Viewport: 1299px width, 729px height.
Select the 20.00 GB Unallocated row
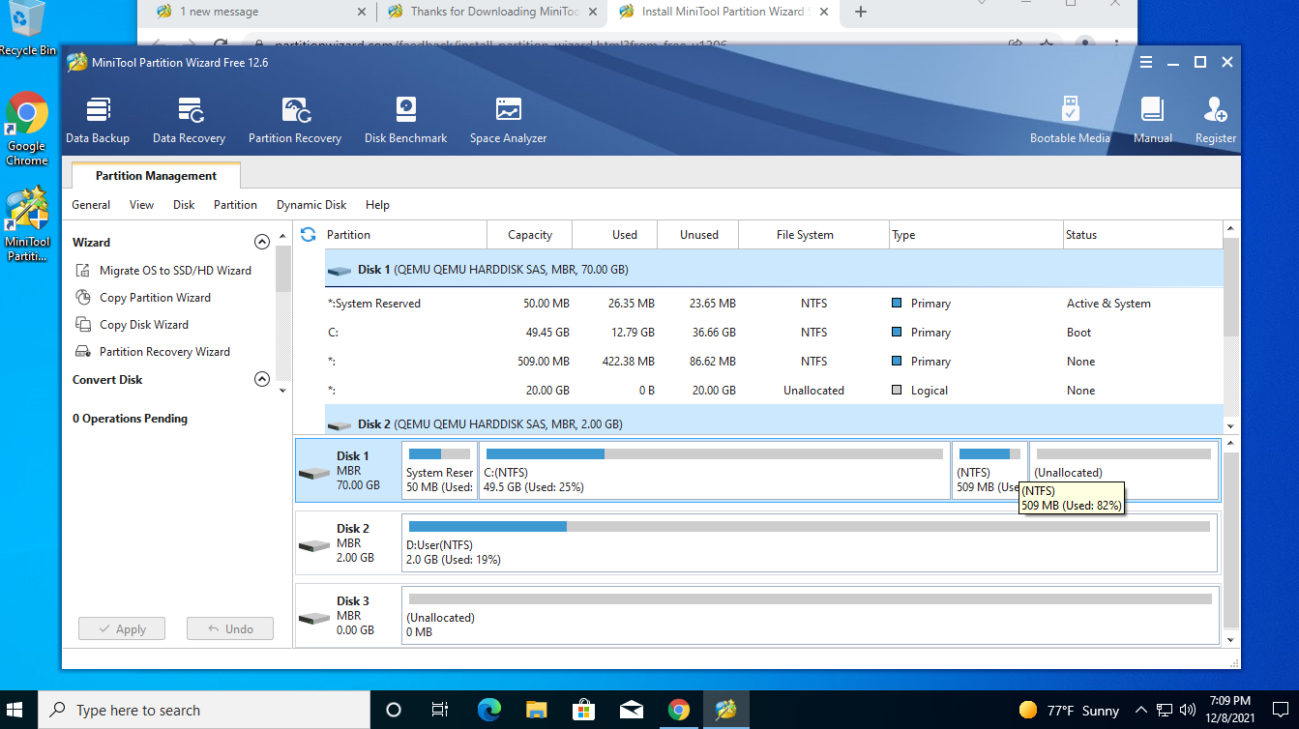(x=774, y=391)
